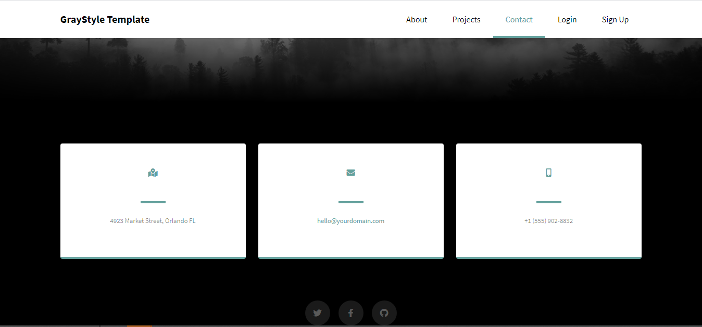
Task: Click the hello@yourdomain.com email address
Action: point(350,220)
